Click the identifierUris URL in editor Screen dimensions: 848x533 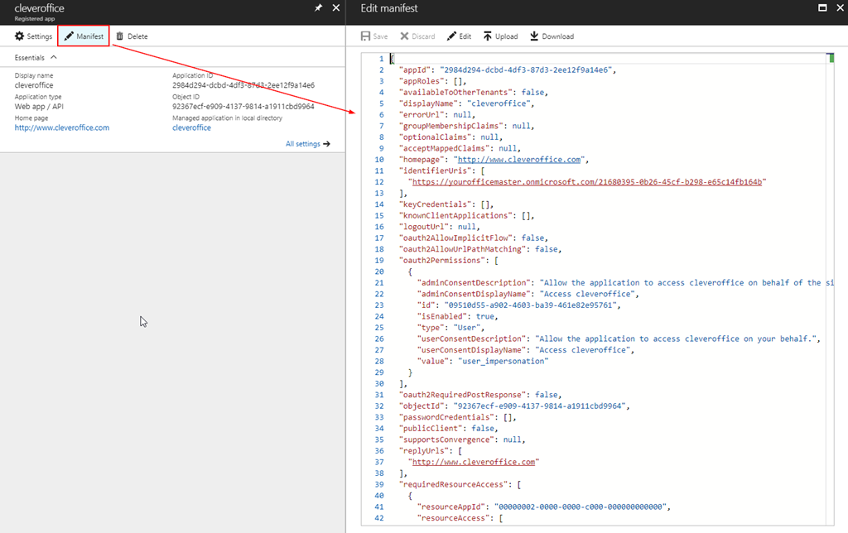point(587,182)
